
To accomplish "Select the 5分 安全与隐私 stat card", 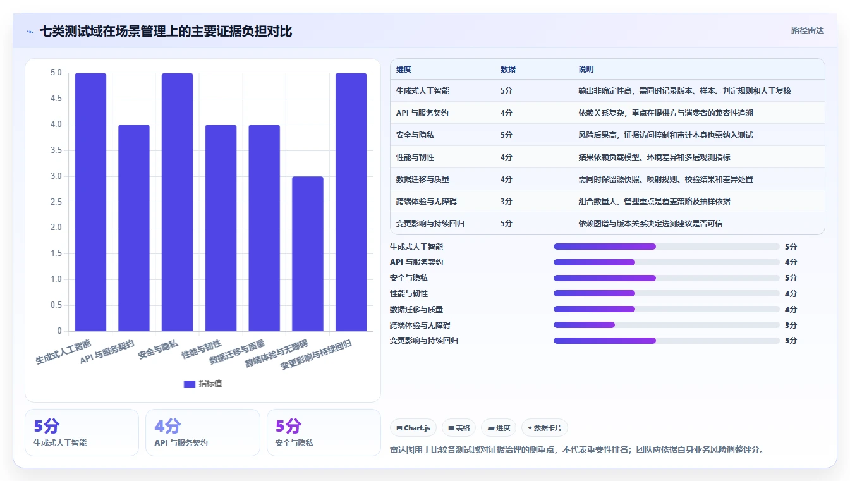I will (324, 432).
